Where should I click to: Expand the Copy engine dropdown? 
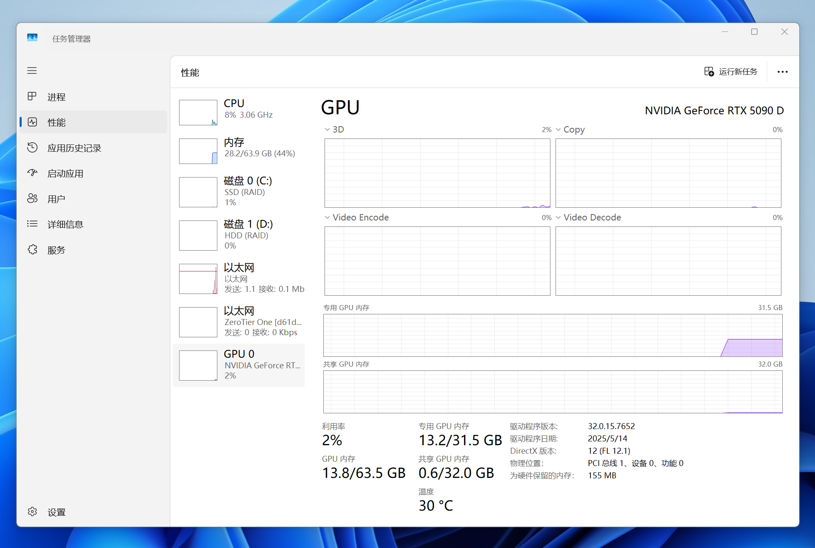(558, 130)
